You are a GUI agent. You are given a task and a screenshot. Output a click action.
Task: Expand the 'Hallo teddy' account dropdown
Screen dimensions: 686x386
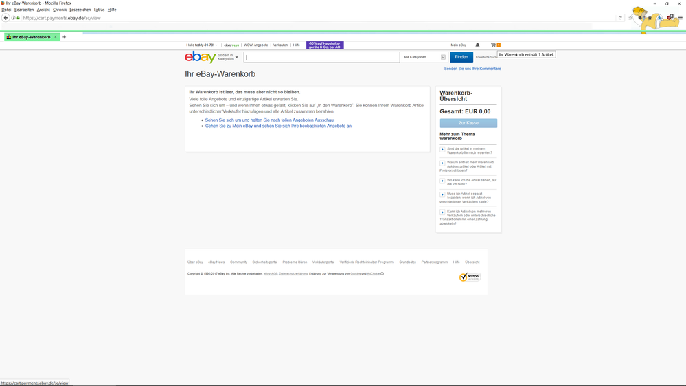pos(201,45)
